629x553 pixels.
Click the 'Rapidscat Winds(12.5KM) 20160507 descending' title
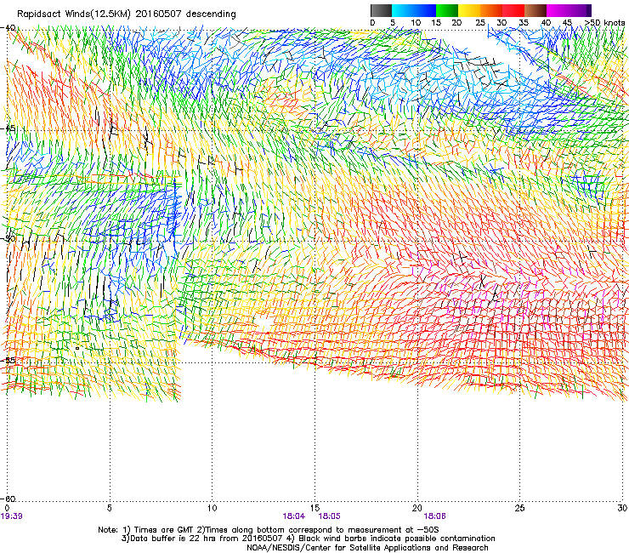127,14
